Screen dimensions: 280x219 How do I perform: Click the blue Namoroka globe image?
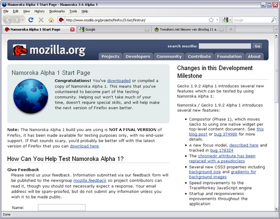pos(31,96)
